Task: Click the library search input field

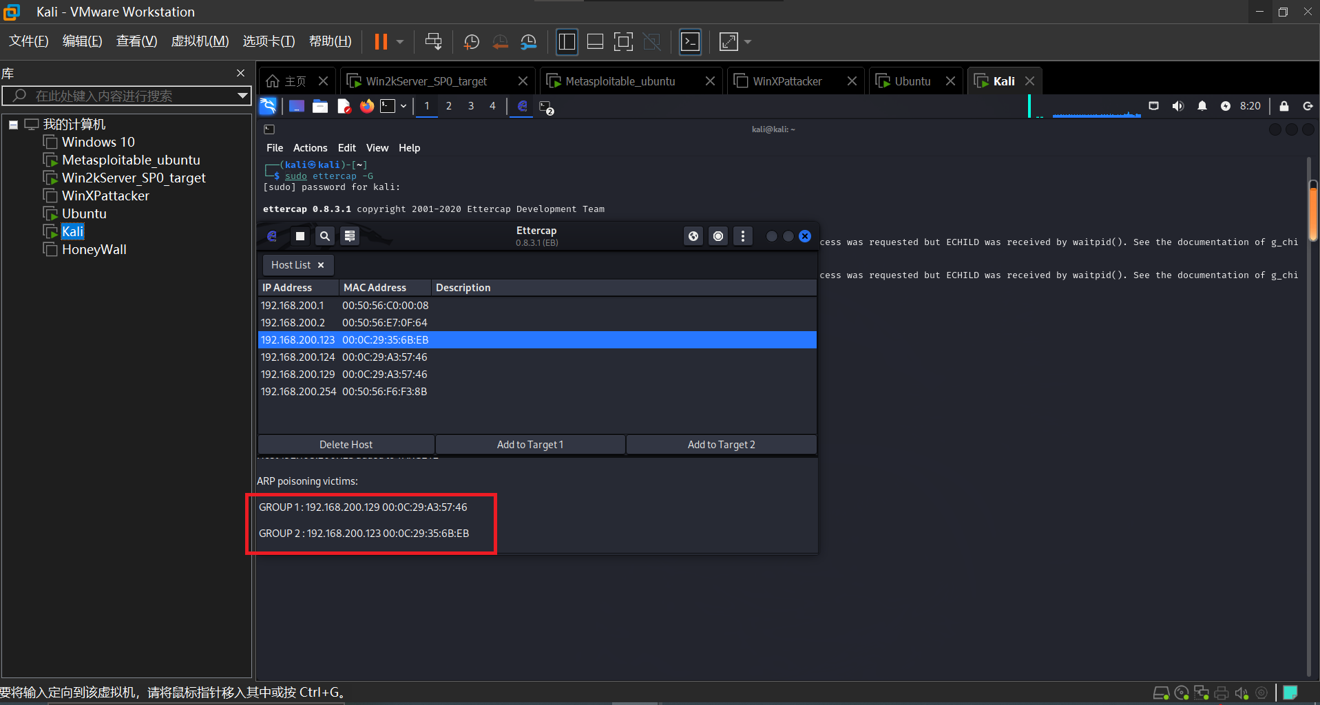Action: 126,96
